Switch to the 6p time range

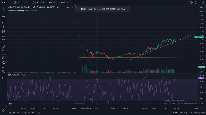(18, 112)
